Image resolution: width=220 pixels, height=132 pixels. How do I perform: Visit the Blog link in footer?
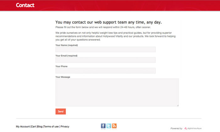click(40, 127)
